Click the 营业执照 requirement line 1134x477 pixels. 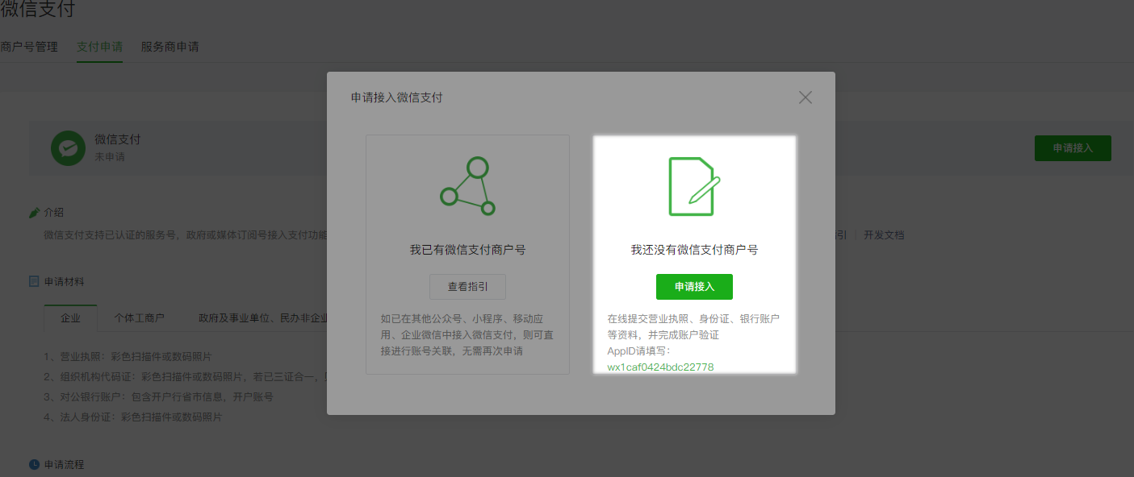pos(128,357)
